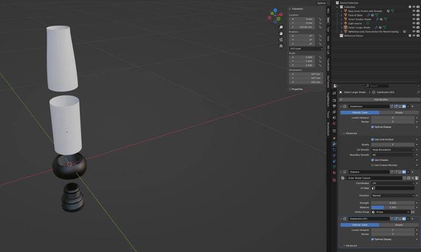Open the Tool properties tab icon

tap(334, 93)
